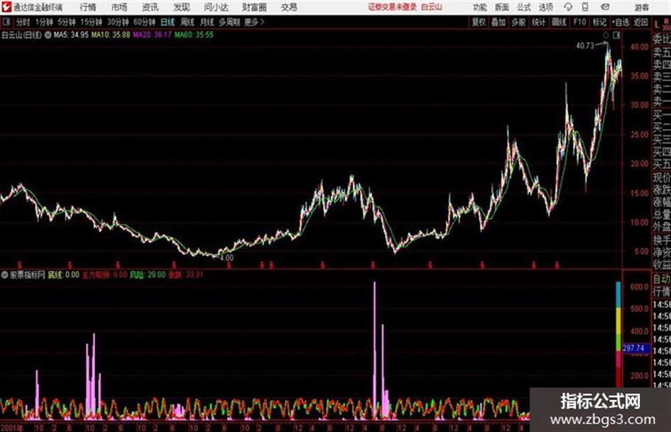This screenshot has height=432, width=671.
Task: Click the 白云山(日线) chart title
Action: [21, 35]
